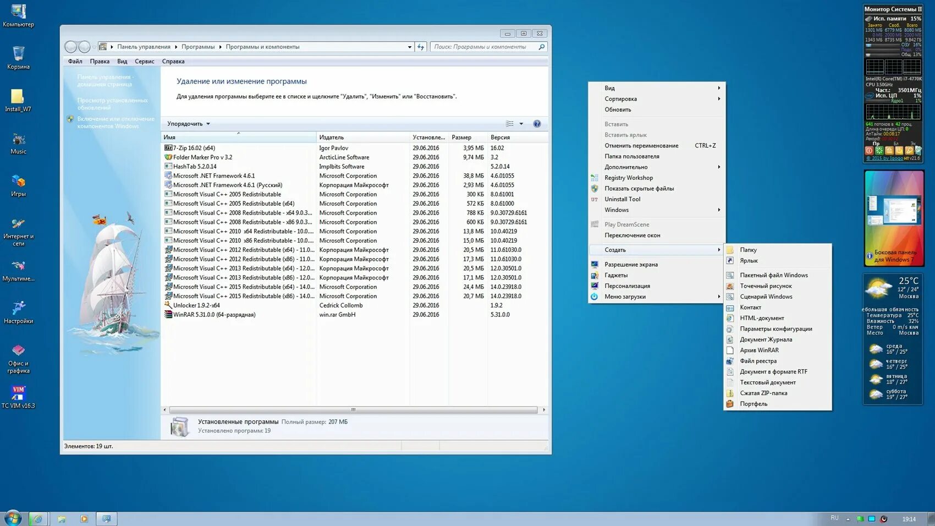
Task: Select the Unlocker 1.9.2-x64 program icon
Action: 168,305
